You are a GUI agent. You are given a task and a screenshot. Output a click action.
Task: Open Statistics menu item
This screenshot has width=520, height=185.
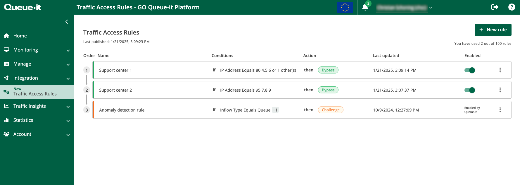(37, 120)
